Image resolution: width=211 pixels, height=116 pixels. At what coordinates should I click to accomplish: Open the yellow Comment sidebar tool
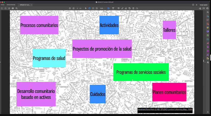[208, 28]
